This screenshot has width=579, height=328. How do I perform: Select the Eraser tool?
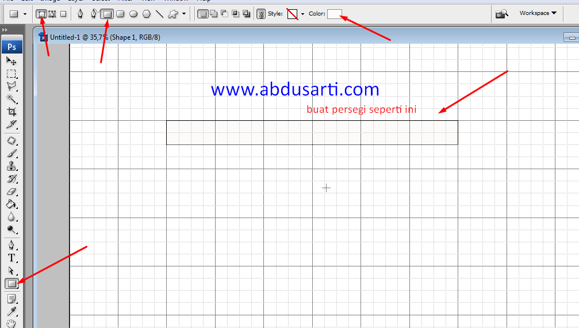tap(11, 192)
